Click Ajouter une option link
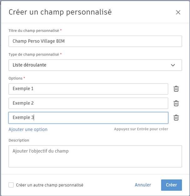Screen dimensions: 190x196 (x=28, y=129)
